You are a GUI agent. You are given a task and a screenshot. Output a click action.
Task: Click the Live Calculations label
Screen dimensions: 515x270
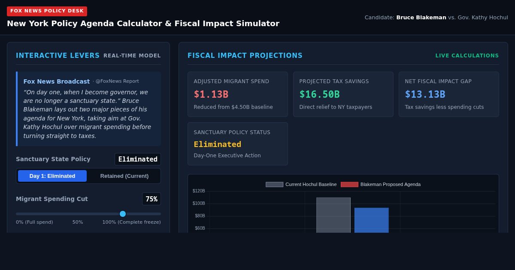pos(467,56)
